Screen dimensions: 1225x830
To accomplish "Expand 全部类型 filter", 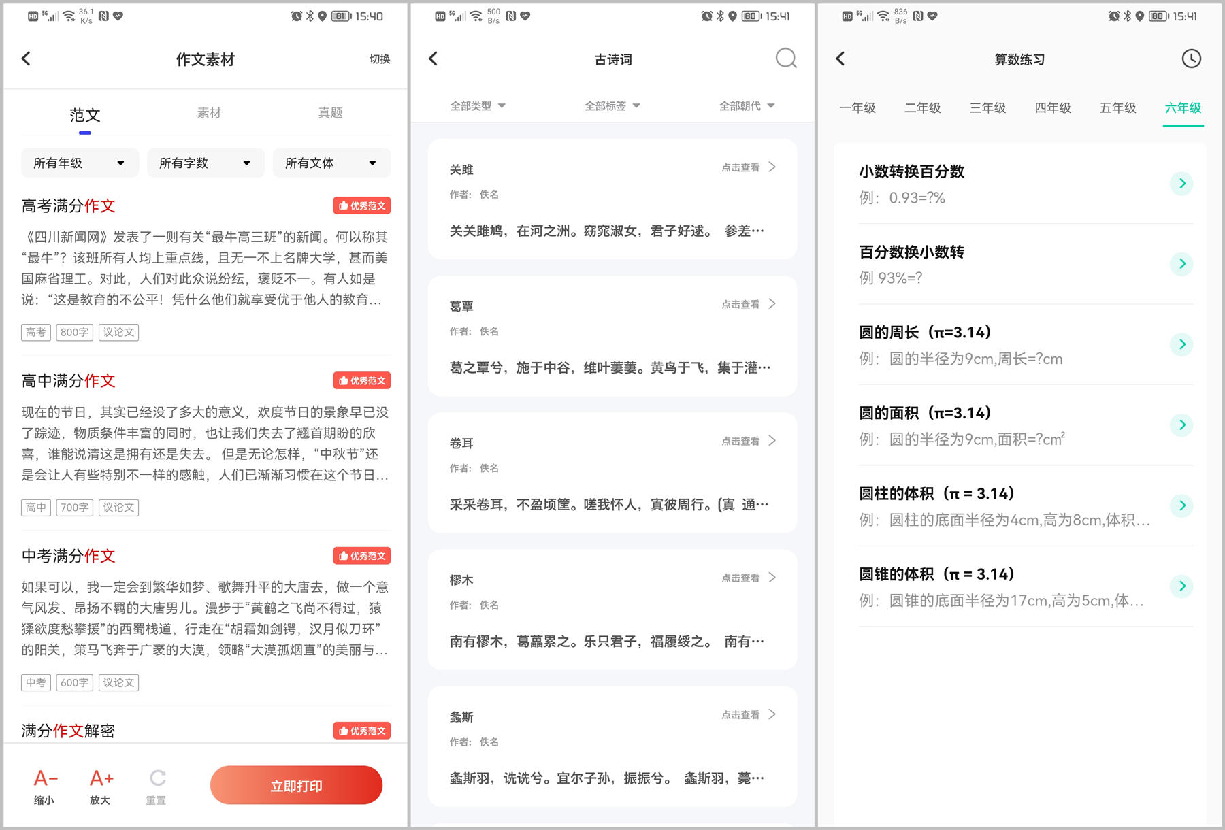I will tap(478, 106).
